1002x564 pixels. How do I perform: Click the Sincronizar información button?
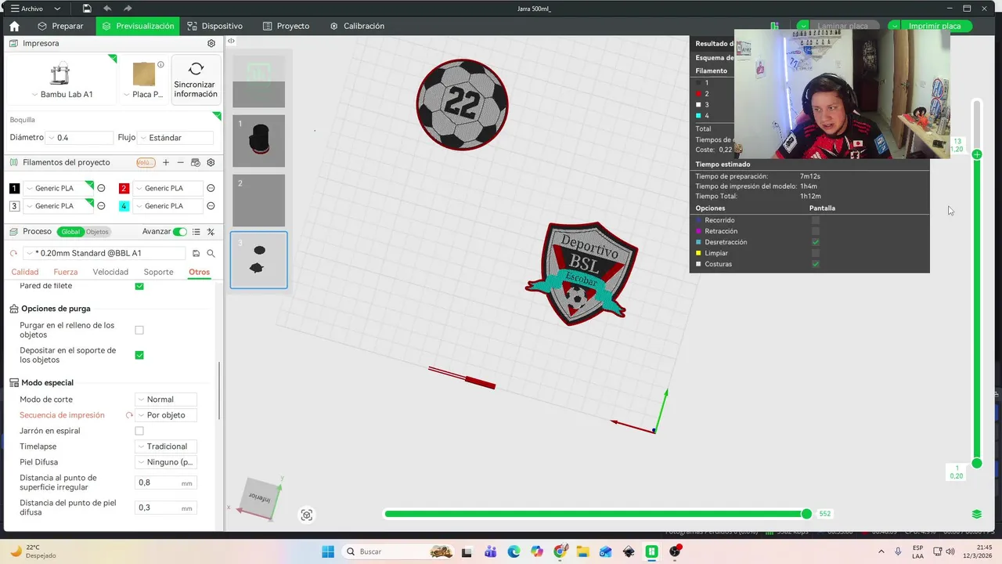pyautogui.click(x=196, y=80)
